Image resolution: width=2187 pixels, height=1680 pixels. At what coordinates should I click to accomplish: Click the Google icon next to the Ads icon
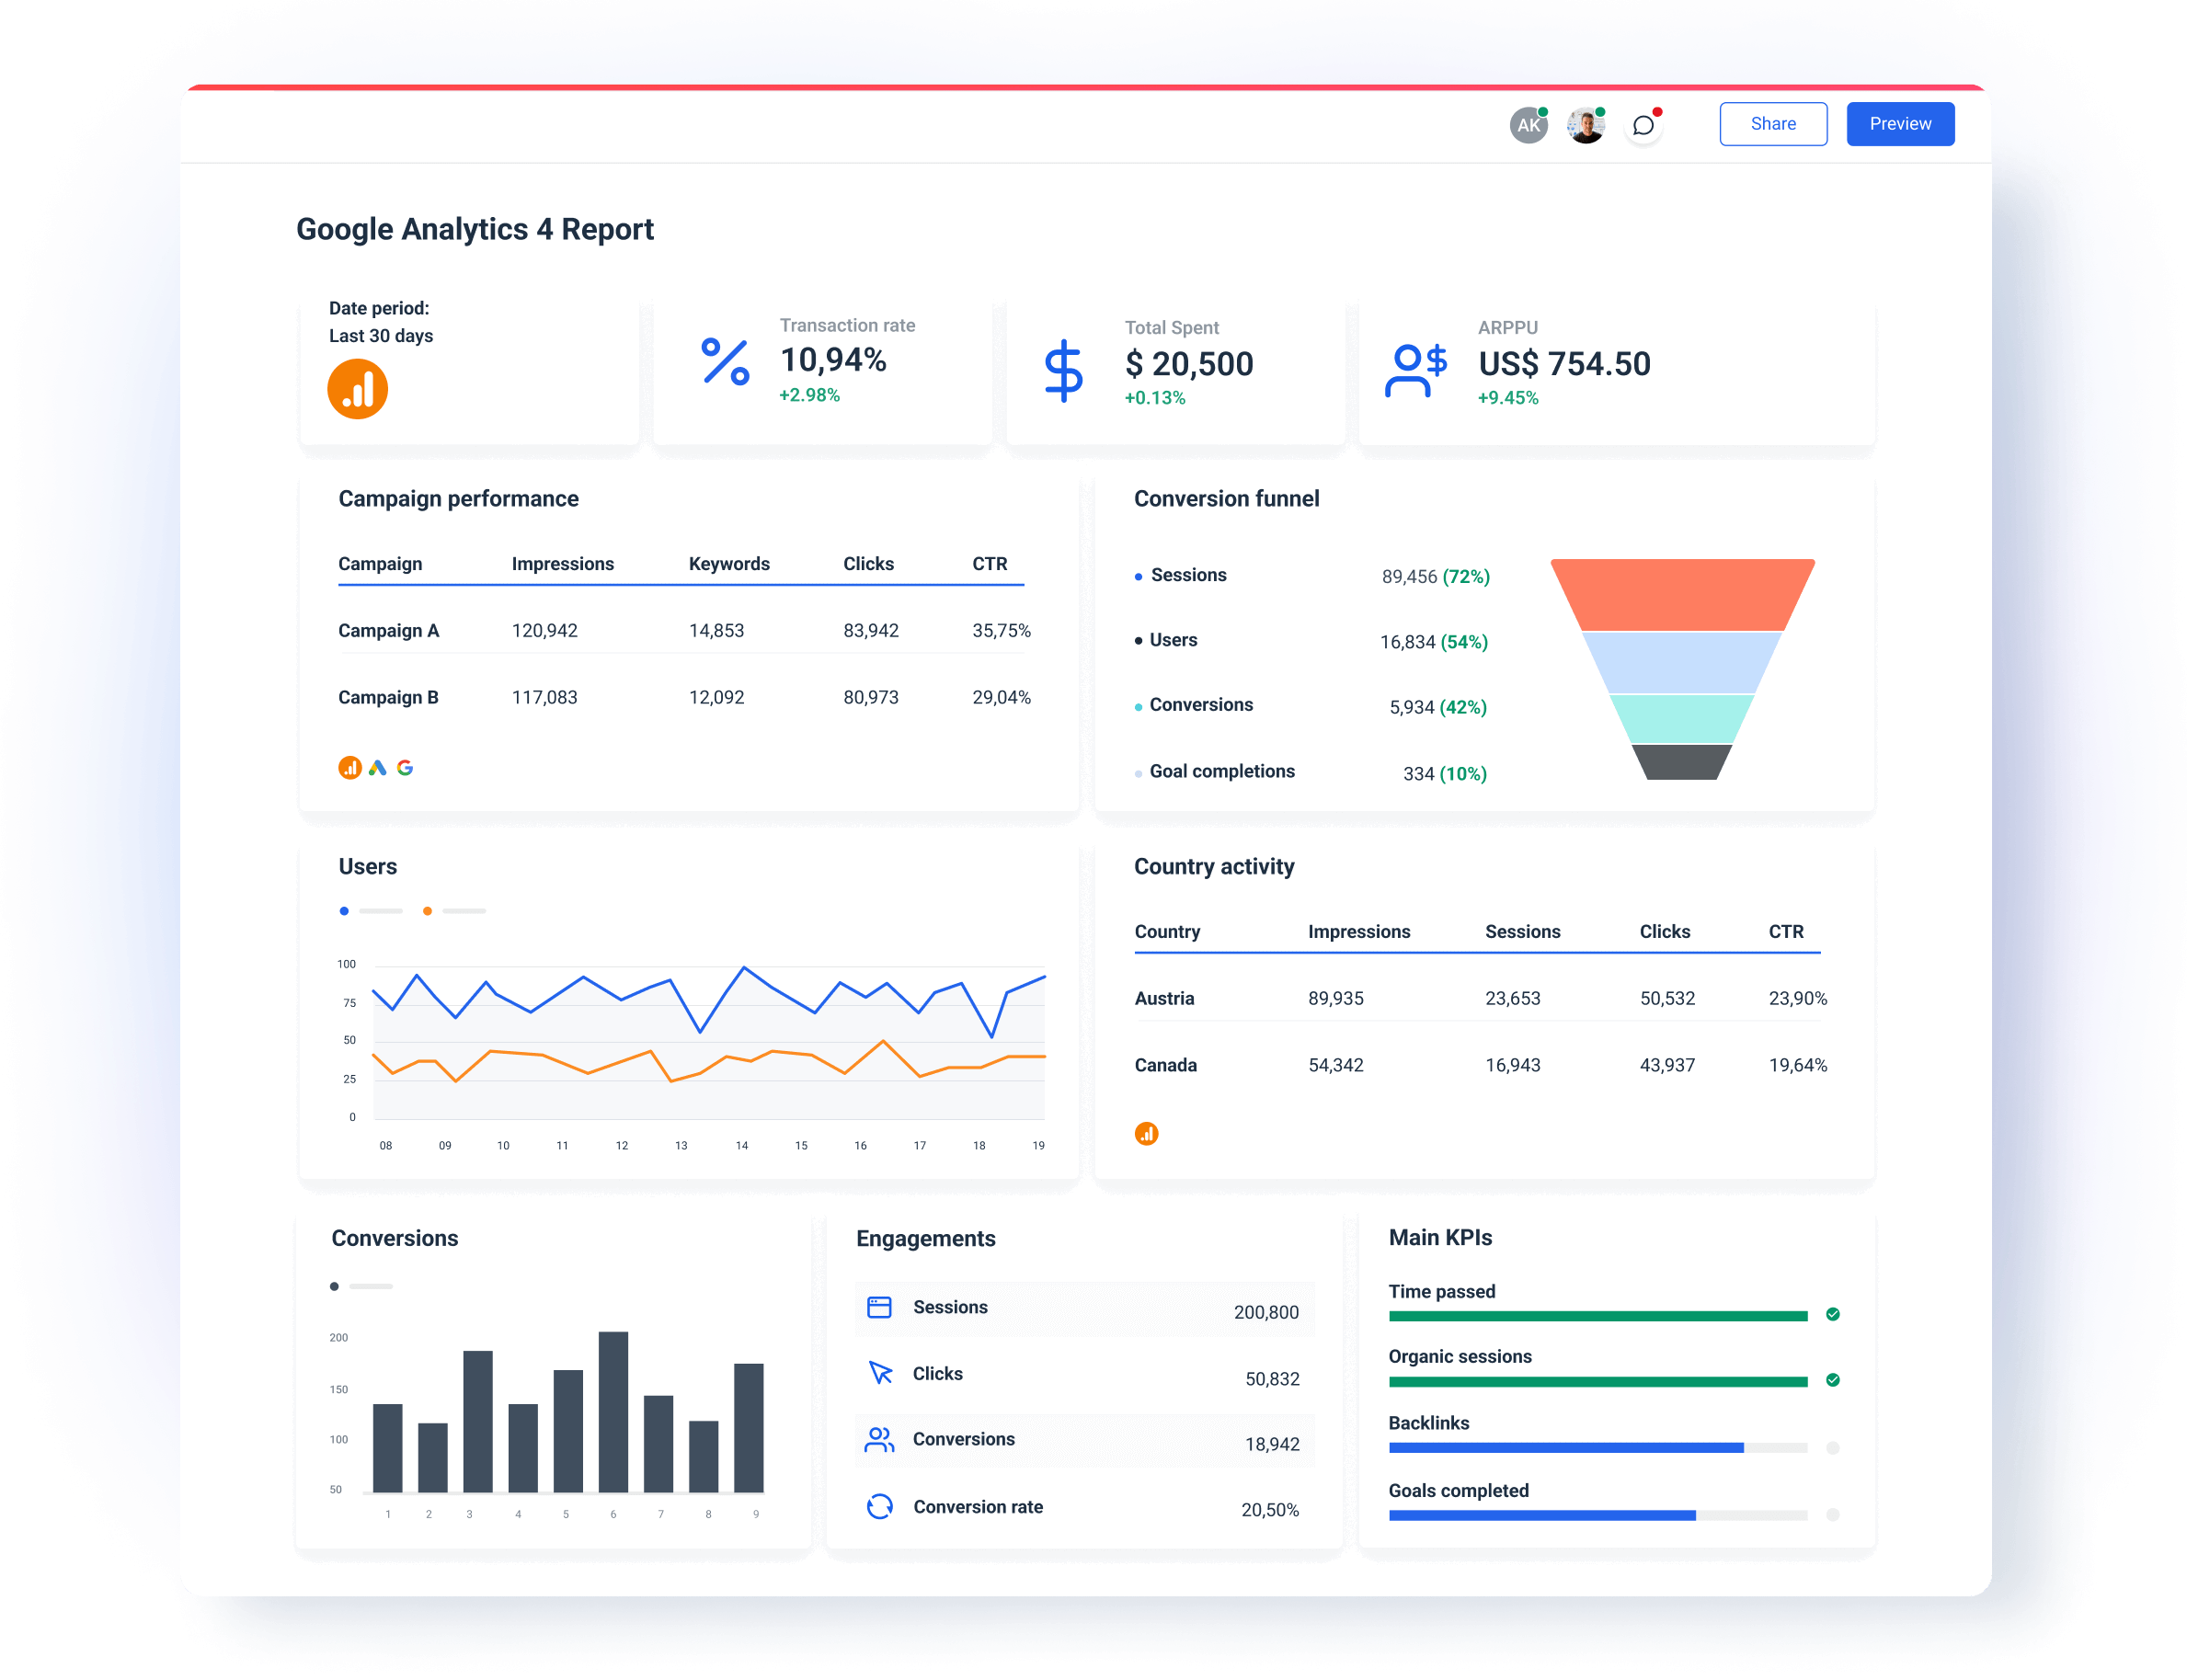405,767
